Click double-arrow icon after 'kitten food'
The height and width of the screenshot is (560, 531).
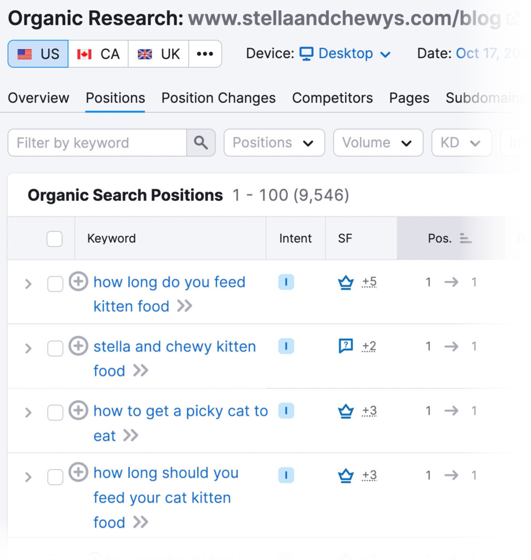coord(185,306)
